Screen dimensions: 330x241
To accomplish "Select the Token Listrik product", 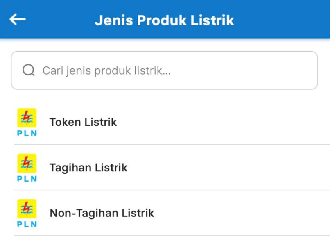I will 83,122.
